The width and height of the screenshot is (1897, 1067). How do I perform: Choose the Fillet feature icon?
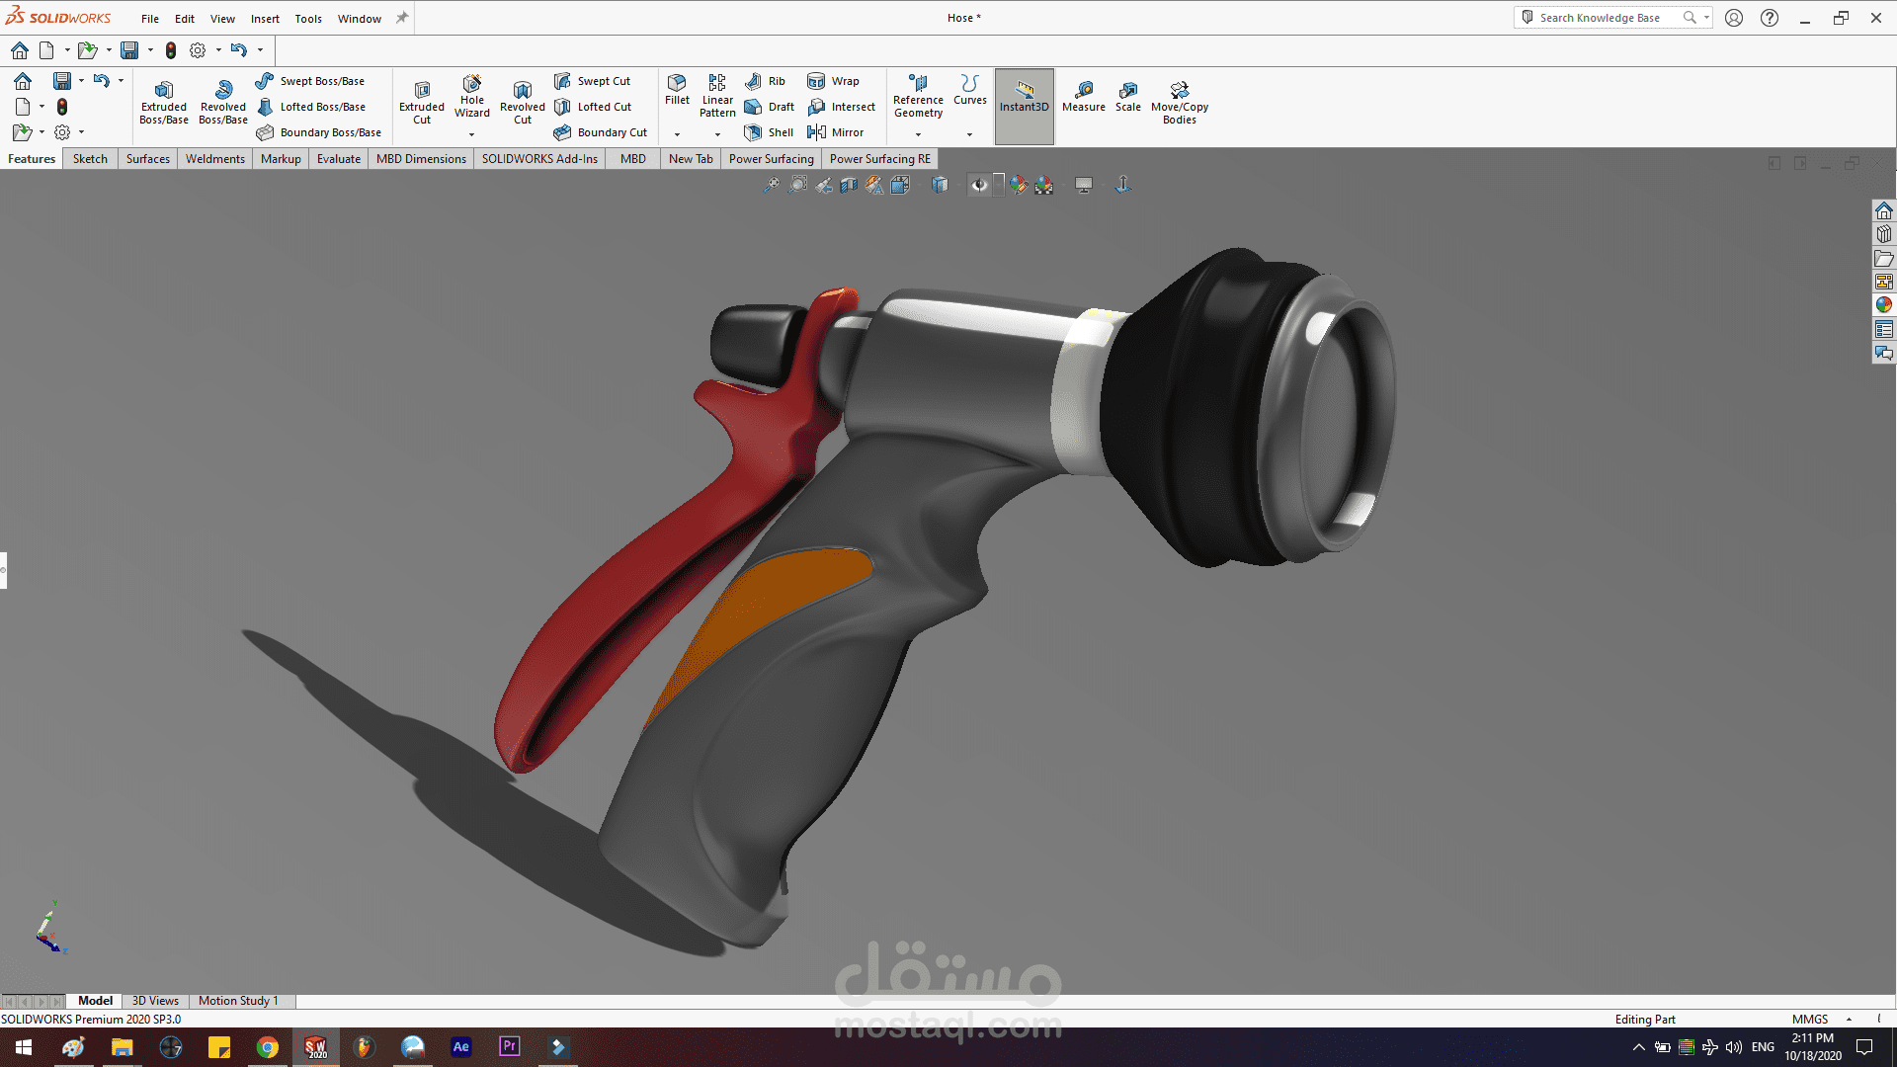point(677,89)
